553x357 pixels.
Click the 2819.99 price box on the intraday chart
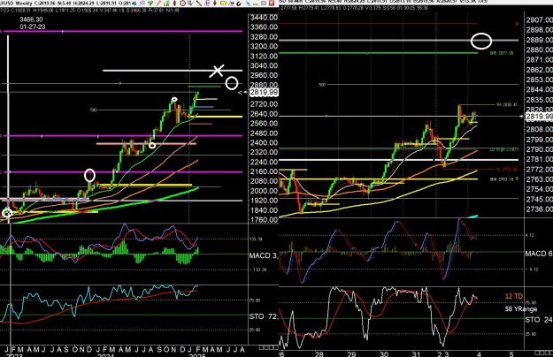point(539,116)
